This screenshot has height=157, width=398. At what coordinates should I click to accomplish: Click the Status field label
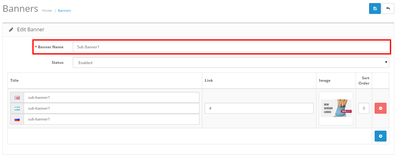click(x=57, y=63)
